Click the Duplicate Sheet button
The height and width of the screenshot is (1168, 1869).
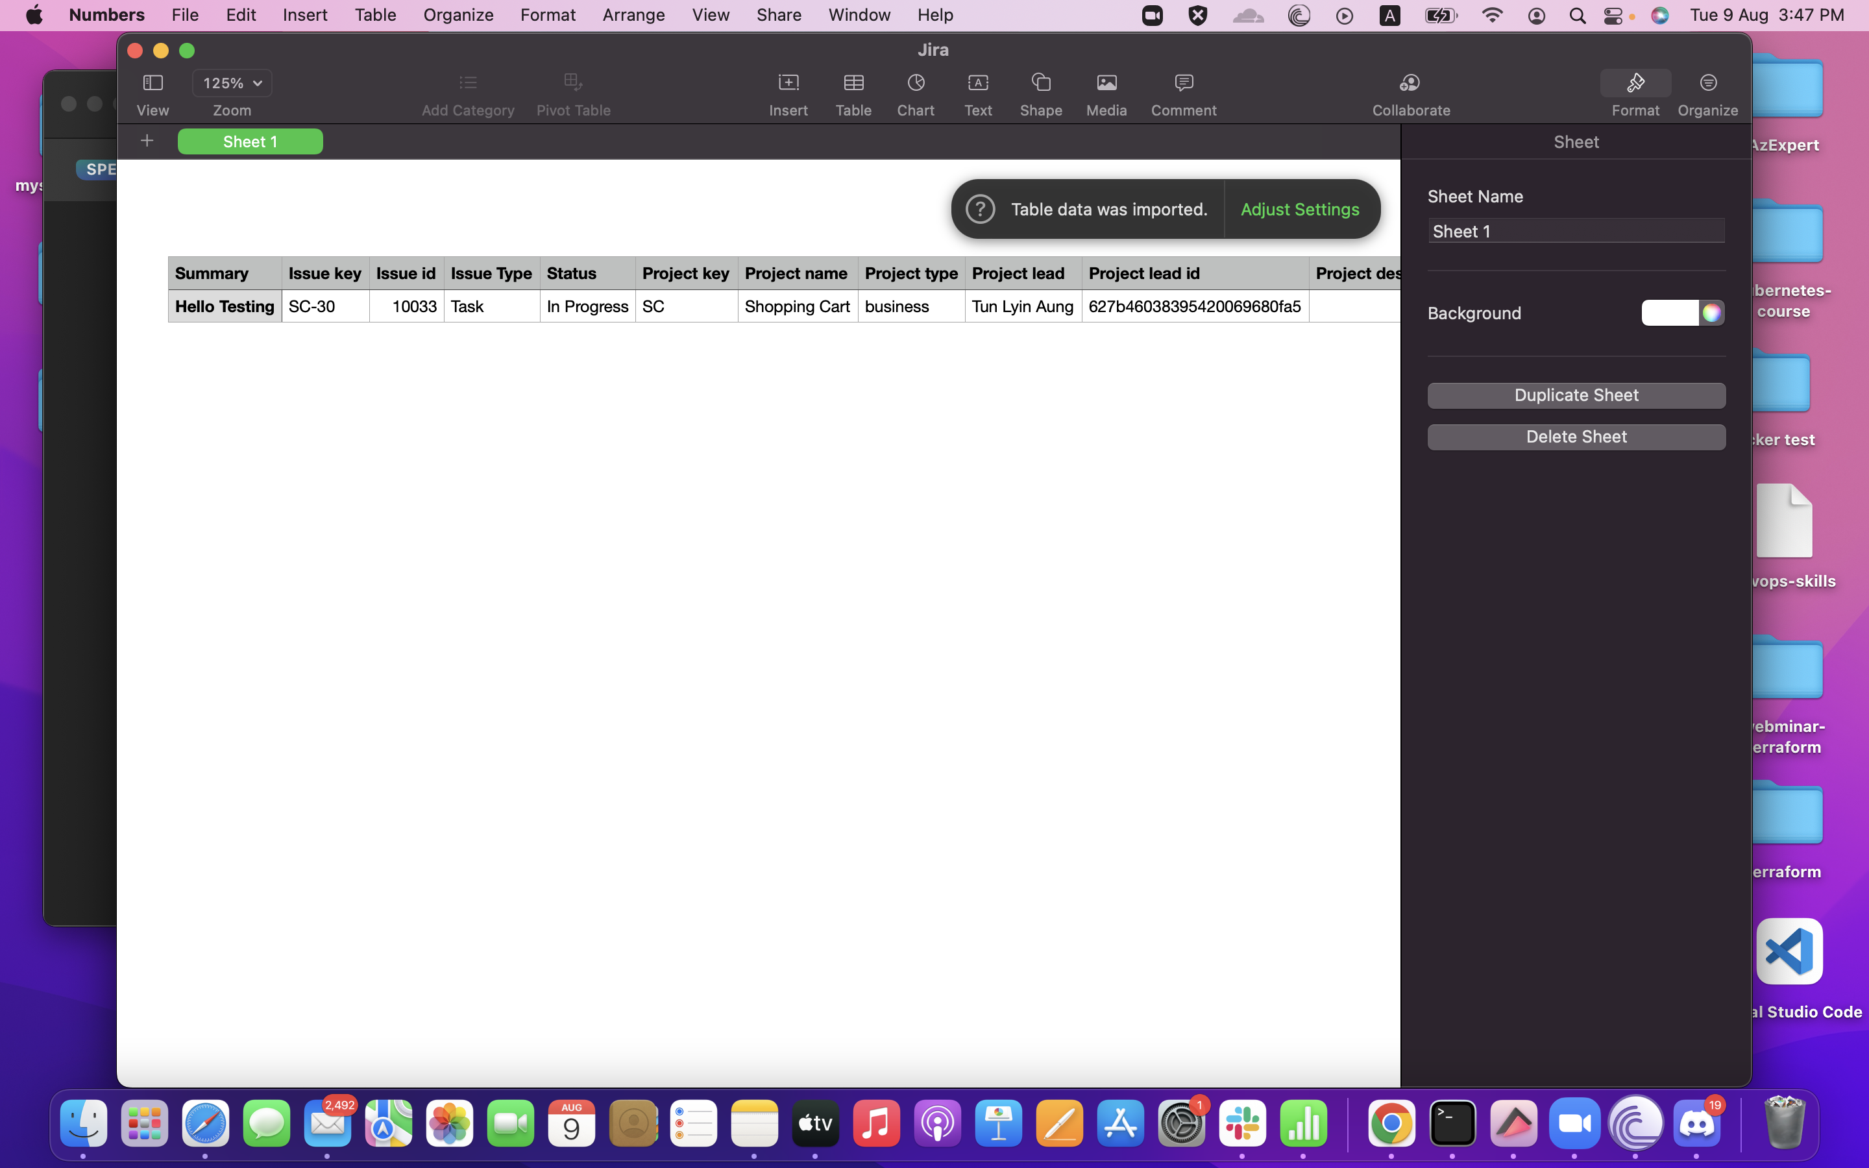pos(1576,395)
